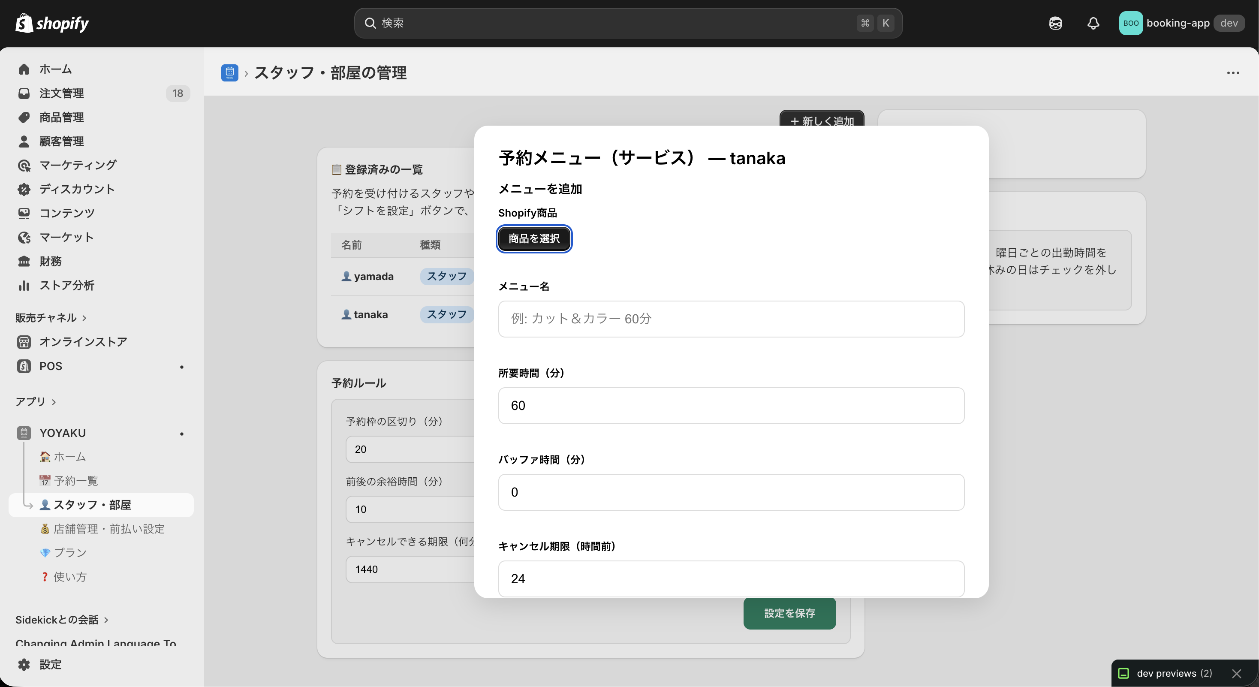Expand the Apps (アプリ) section
Viewport: 1259px width, 687px height.
coord(35,401)
